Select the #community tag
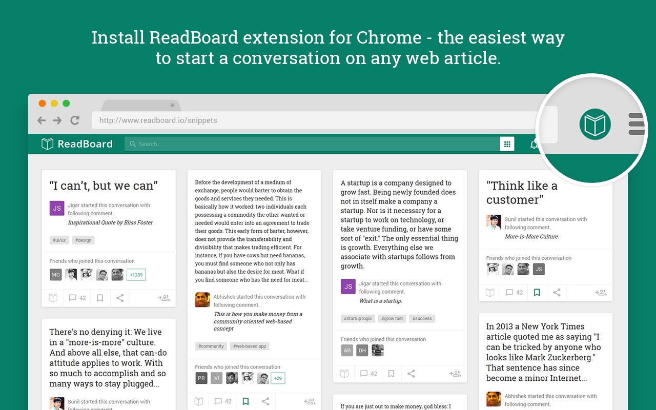The height and width of the screenshot is (410, 656). tap(211, 346)
